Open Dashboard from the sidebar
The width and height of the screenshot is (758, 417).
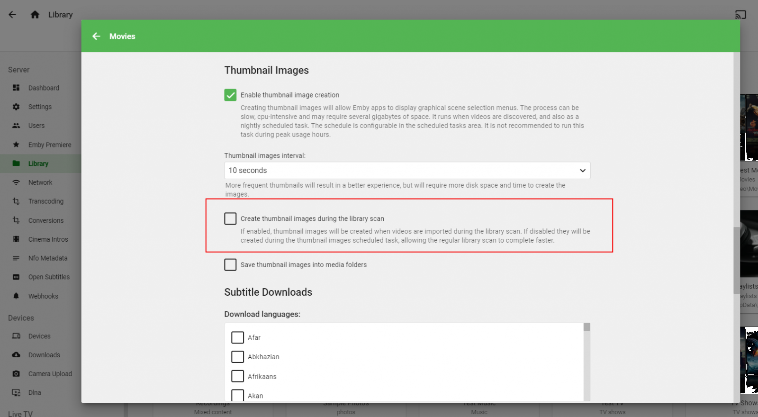[x=44, y=88]
